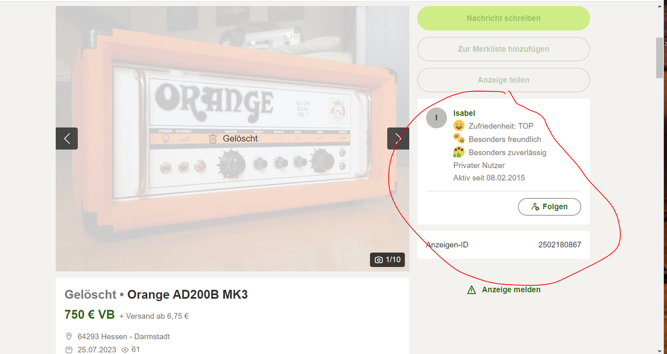Click the round avatar with letter I
This screenshot has height=354, width=667.
437,118
